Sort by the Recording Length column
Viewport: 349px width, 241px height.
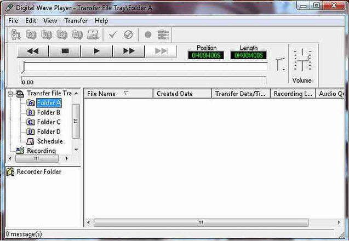pos(293,94)
